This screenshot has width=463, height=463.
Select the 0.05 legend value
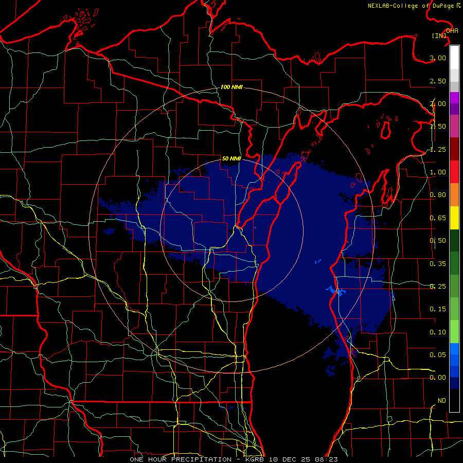438,354
